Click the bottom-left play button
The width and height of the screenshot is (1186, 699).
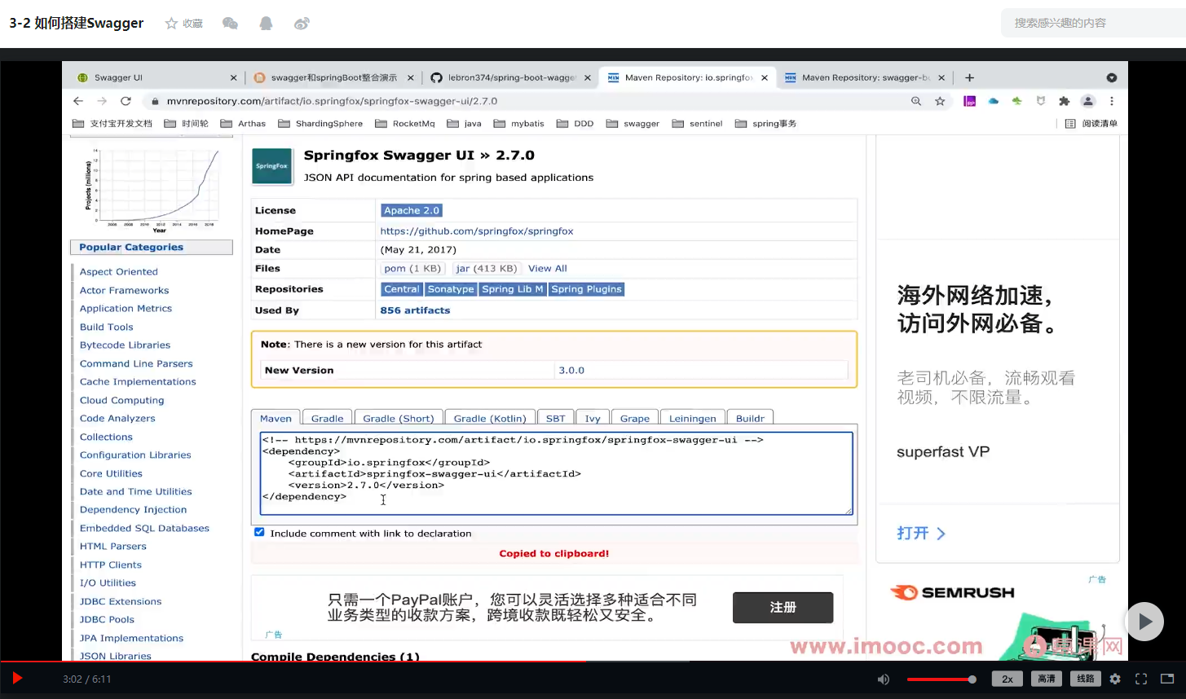point(17,679)
